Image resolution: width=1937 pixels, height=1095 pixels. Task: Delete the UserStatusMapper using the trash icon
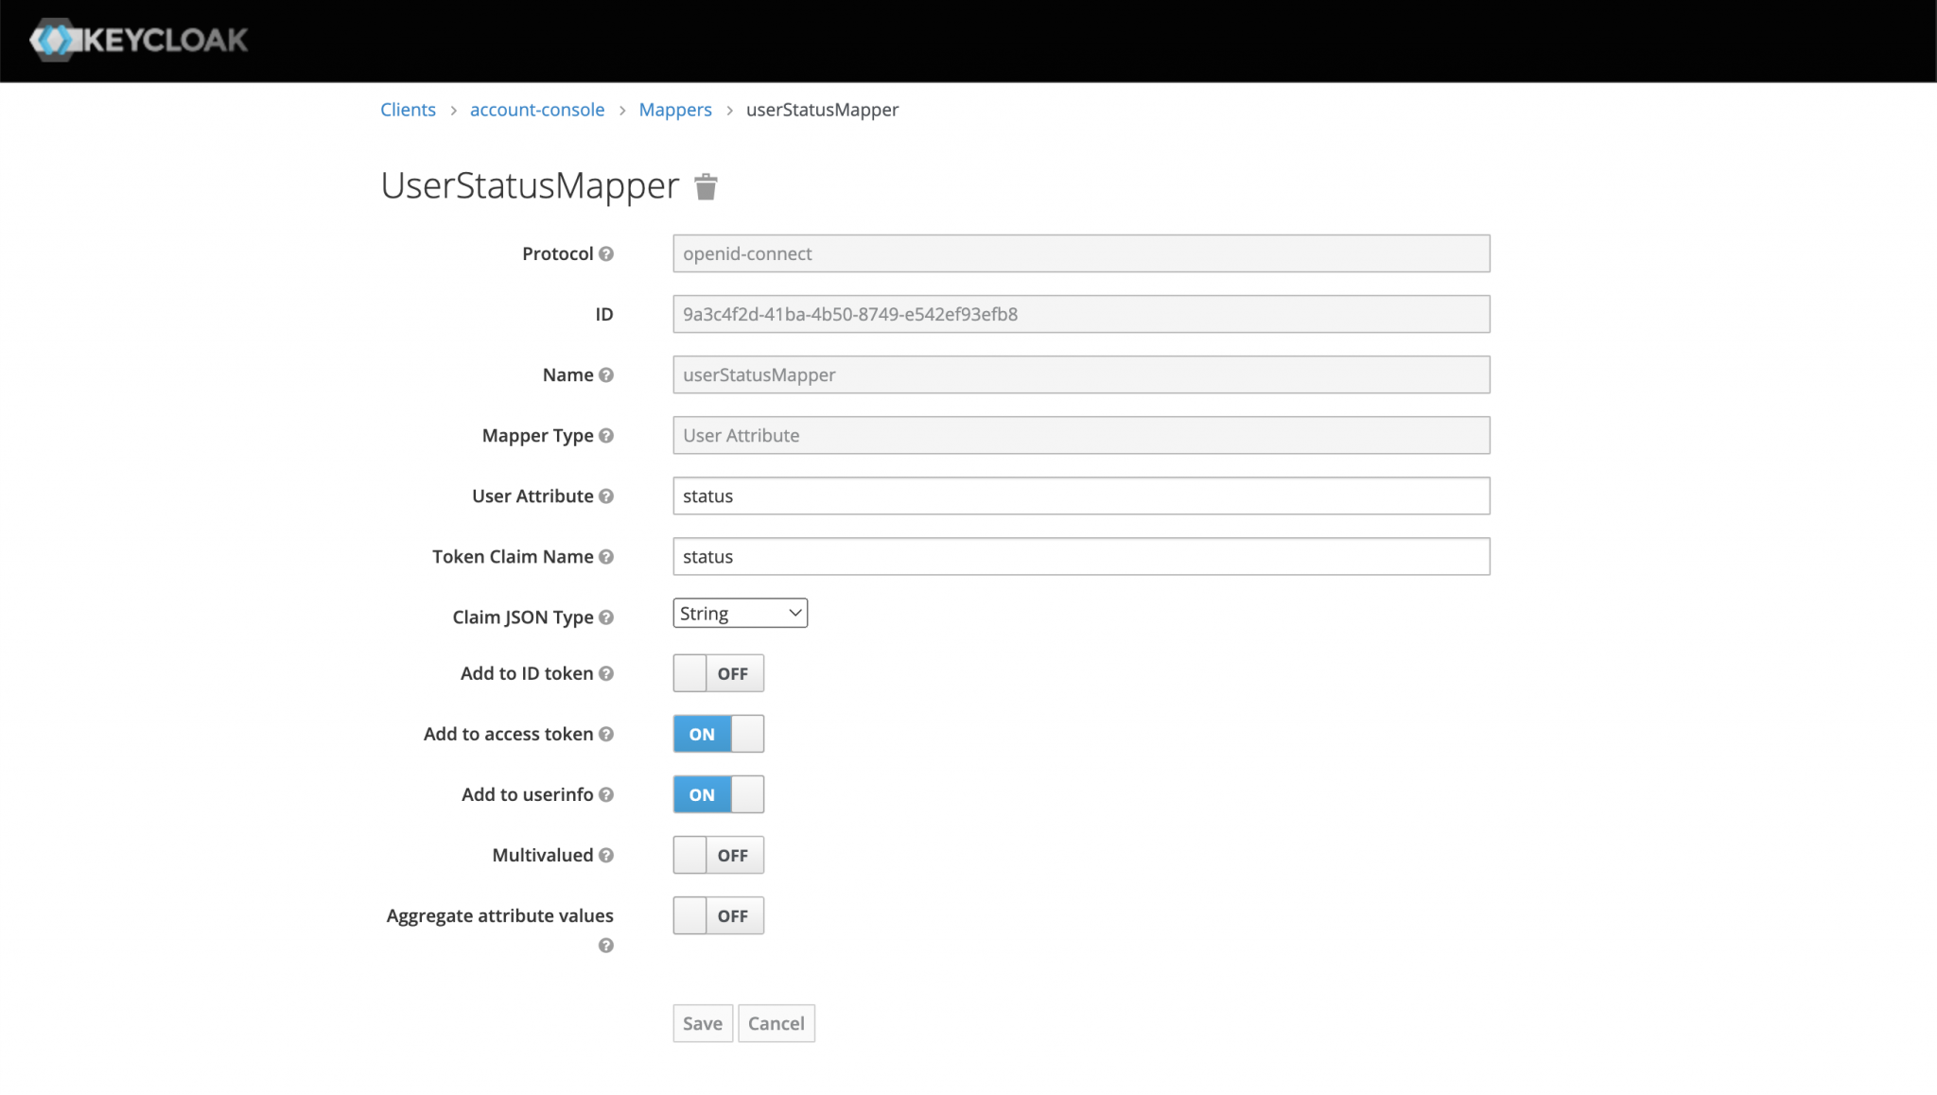706,185
